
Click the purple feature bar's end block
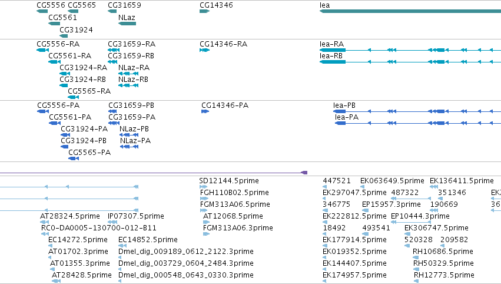tap(304, 173)
